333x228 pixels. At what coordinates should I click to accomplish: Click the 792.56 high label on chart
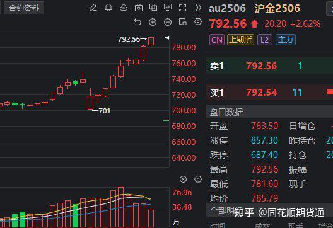pos(129,39)
